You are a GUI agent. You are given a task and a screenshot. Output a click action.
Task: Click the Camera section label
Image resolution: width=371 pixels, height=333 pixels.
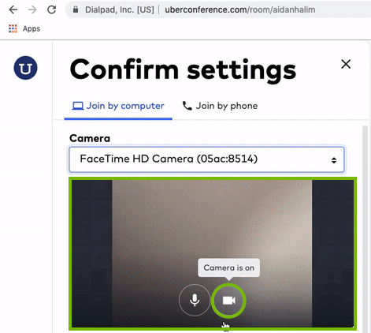[x=90, y=138]
